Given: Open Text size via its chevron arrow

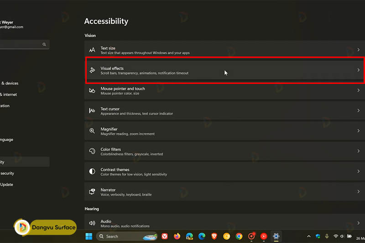Looking at the screenshot, I should [x=358, y=50].
